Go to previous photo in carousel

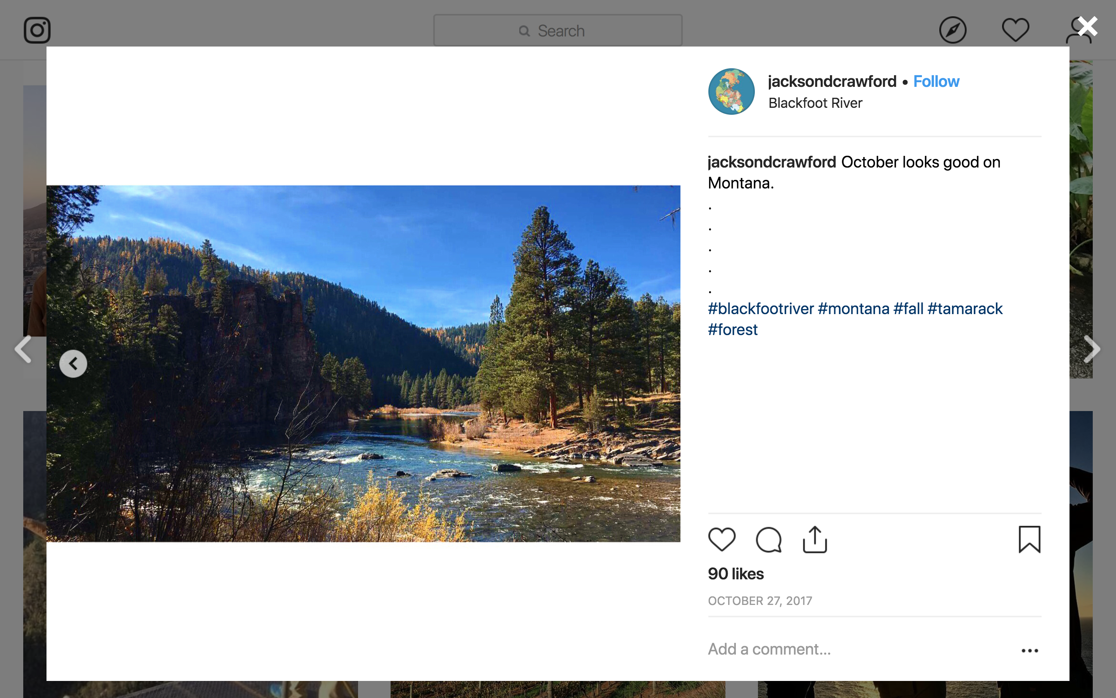(x=73, y=364)
